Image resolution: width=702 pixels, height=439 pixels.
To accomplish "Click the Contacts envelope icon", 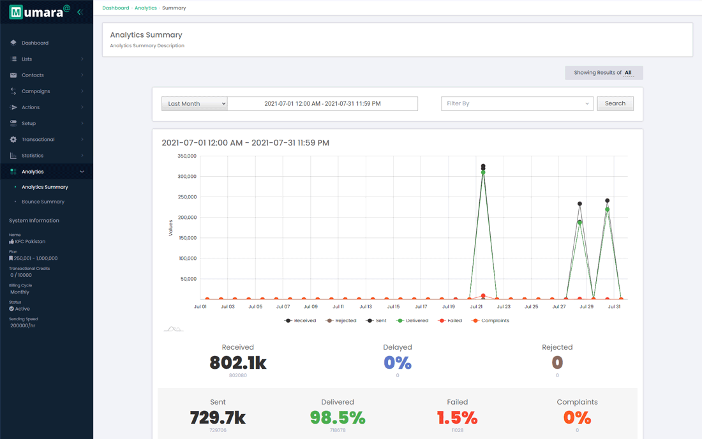I will (x=13, y=75).
